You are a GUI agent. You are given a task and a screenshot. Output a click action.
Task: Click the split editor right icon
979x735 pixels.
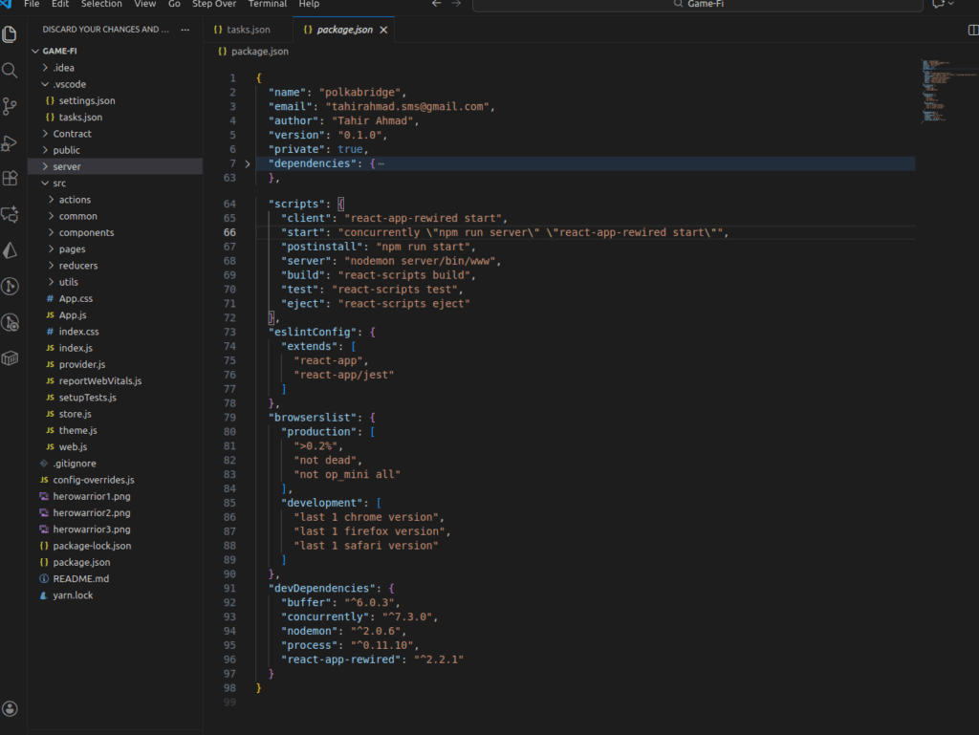[x=973, y=30]
